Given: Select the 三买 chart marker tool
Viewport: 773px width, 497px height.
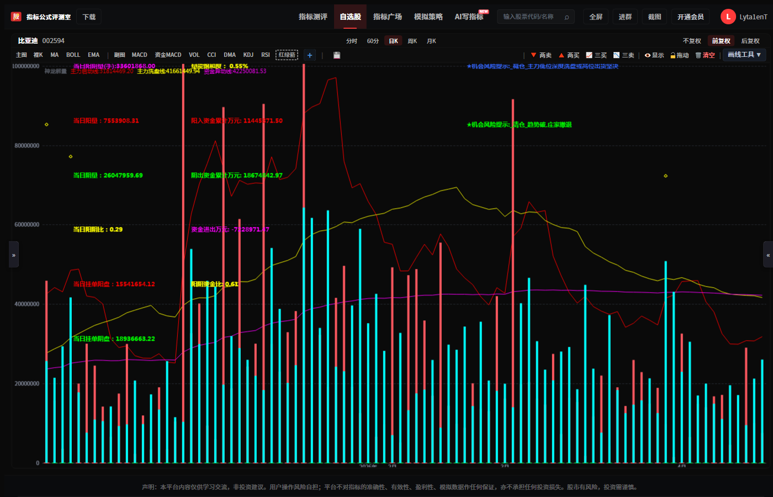Looking at the screenshot, I should pyautogui.click(x=596, y=55).
